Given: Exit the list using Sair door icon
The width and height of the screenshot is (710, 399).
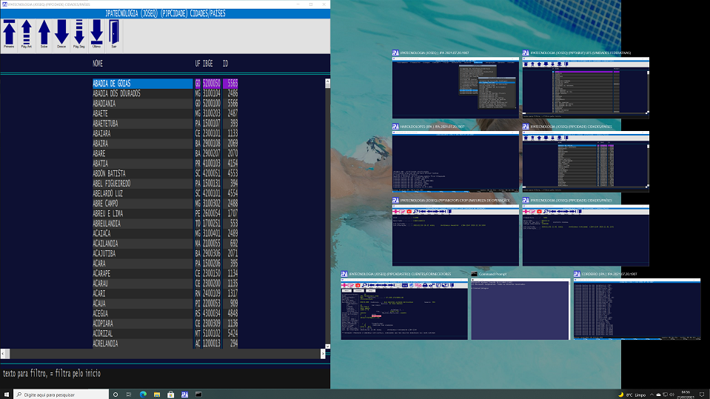Looking at the screenshot, I should tap(114, 34).
